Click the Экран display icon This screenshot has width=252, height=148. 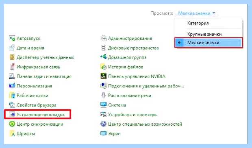tap(104, 133)
